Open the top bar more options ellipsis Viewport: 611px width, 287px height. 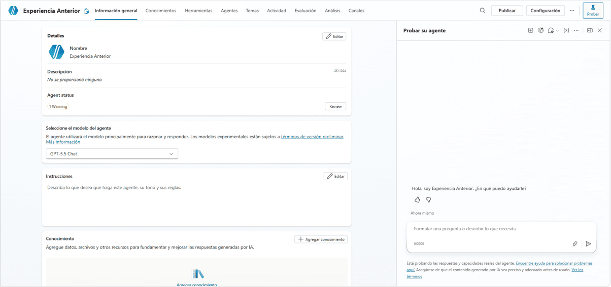[x=572, y=11]
